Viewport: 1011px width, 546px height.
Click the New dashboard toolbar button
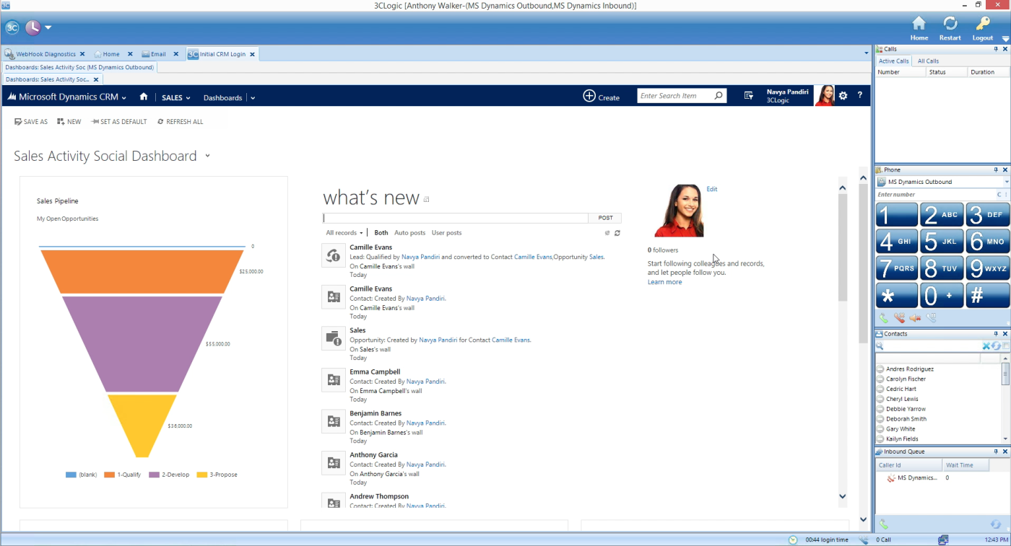(x=69, y=122)
